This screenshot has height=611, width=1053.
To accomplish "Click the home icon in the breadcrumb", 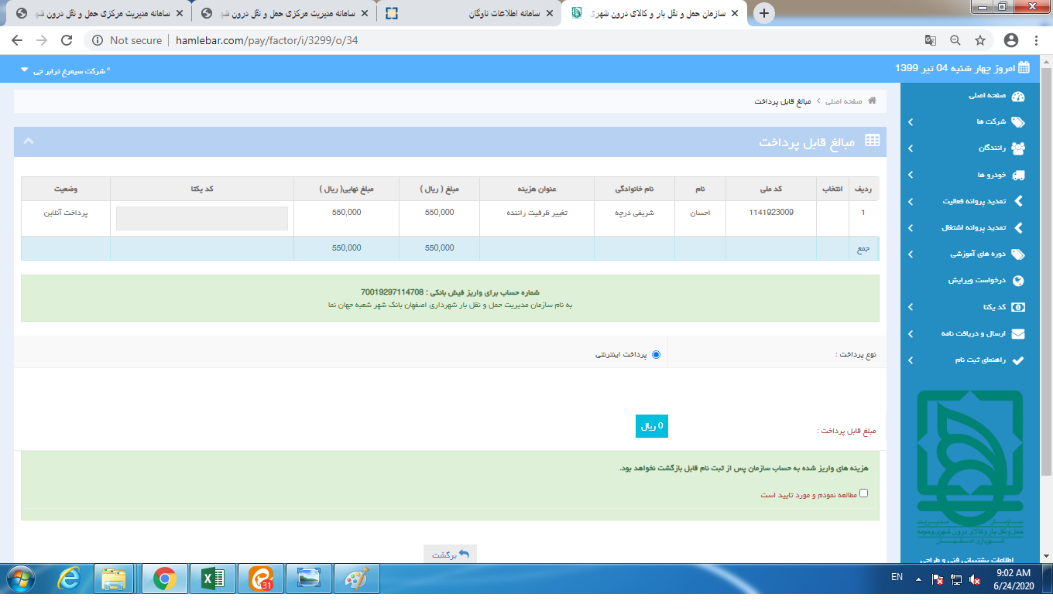I will click(x=873, y=101).
